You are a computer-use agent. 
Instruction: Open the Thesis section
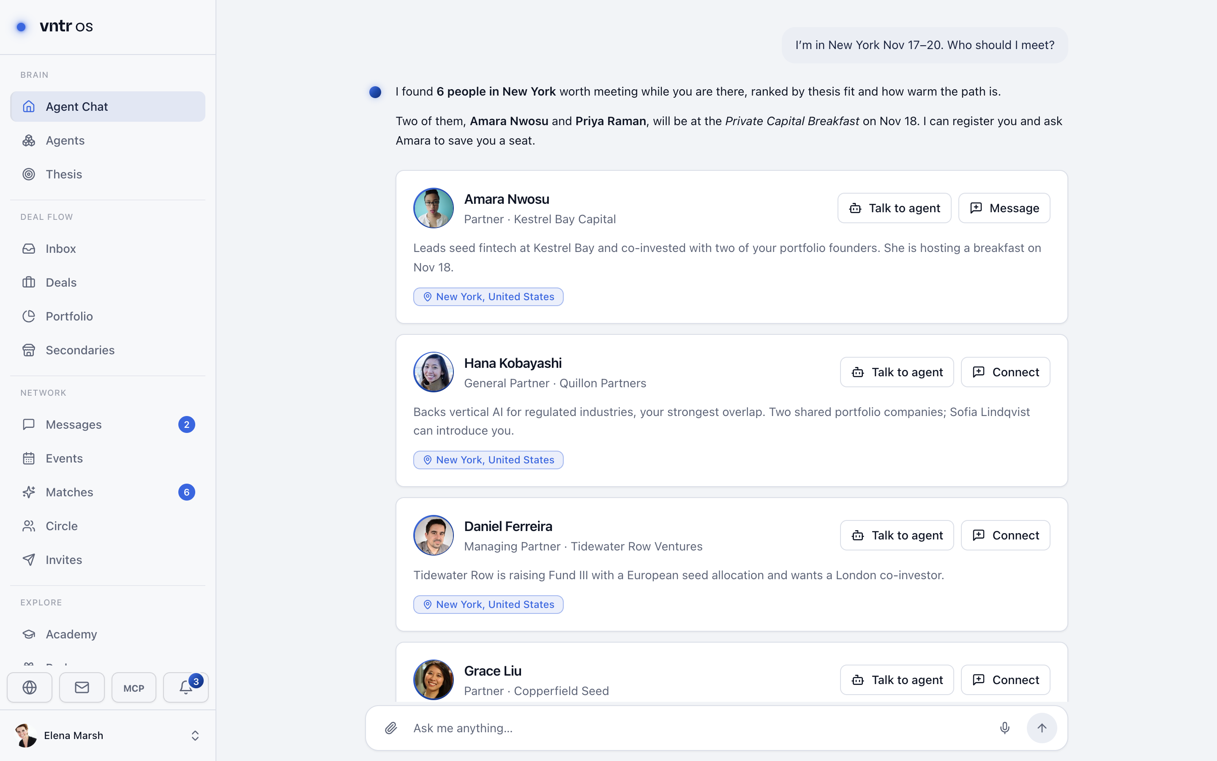point(108,174)
